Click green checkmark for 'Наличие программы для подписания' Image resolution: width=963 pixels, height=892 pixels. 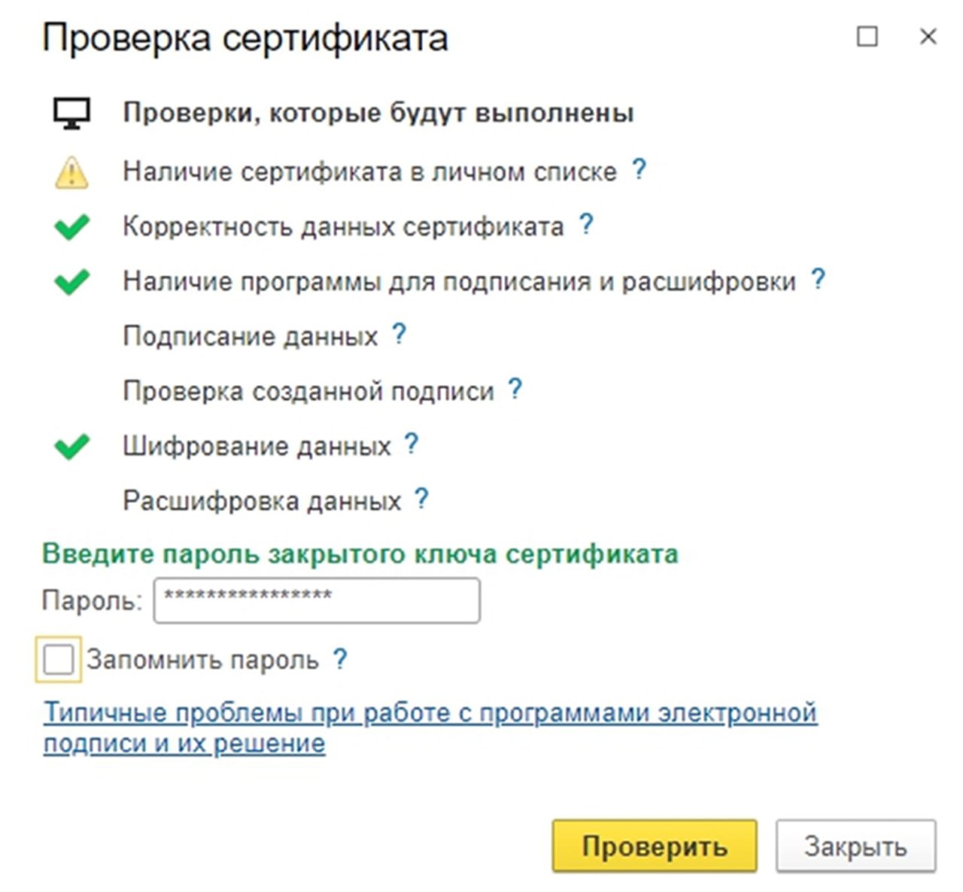(71, 281)
